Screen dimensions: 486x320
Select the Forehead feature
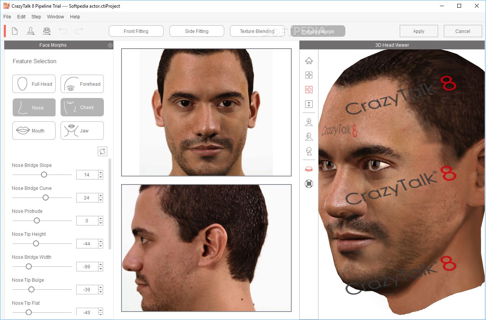(82, 84)
